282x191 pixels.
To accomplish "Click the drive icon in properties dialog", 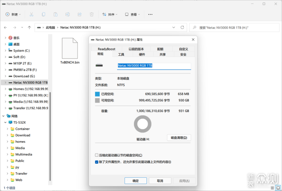I will pos(99,65).
